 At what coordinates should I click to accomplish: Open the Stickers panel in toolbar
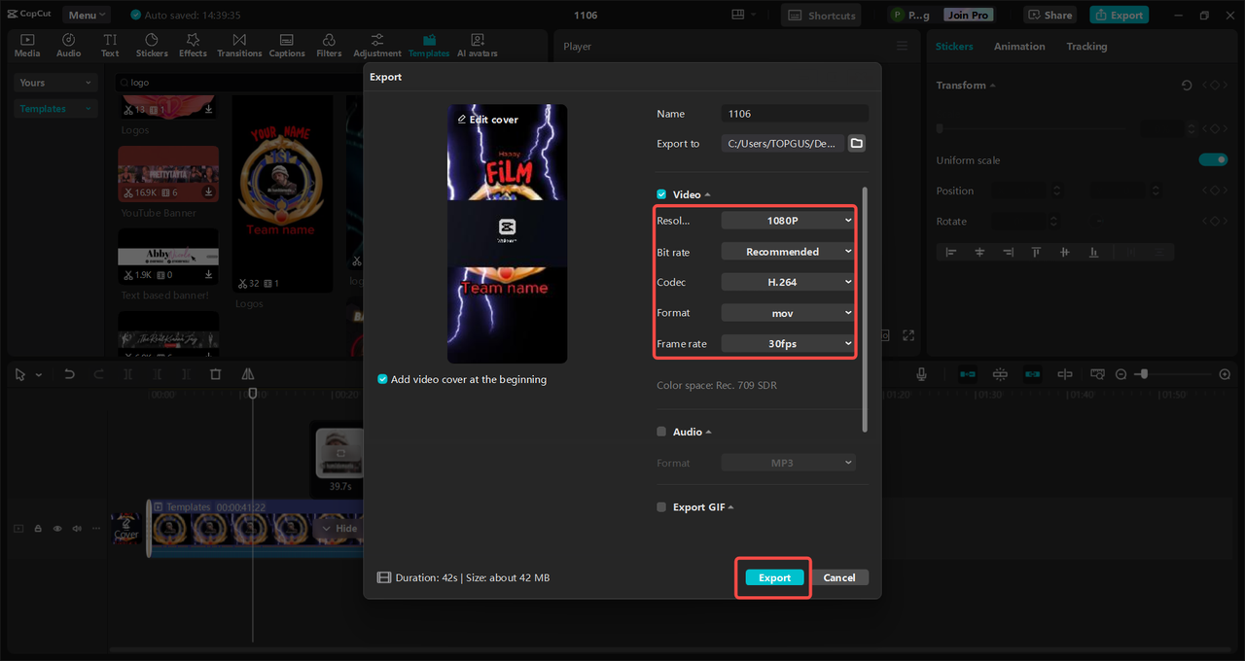152,45
